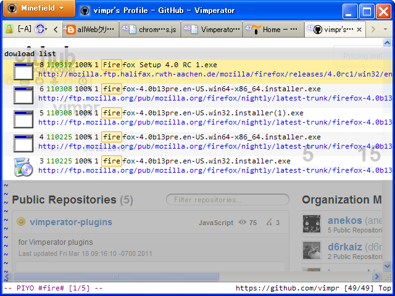
Task: Click the 110312 date of download 8
Action: coord(59,65)
